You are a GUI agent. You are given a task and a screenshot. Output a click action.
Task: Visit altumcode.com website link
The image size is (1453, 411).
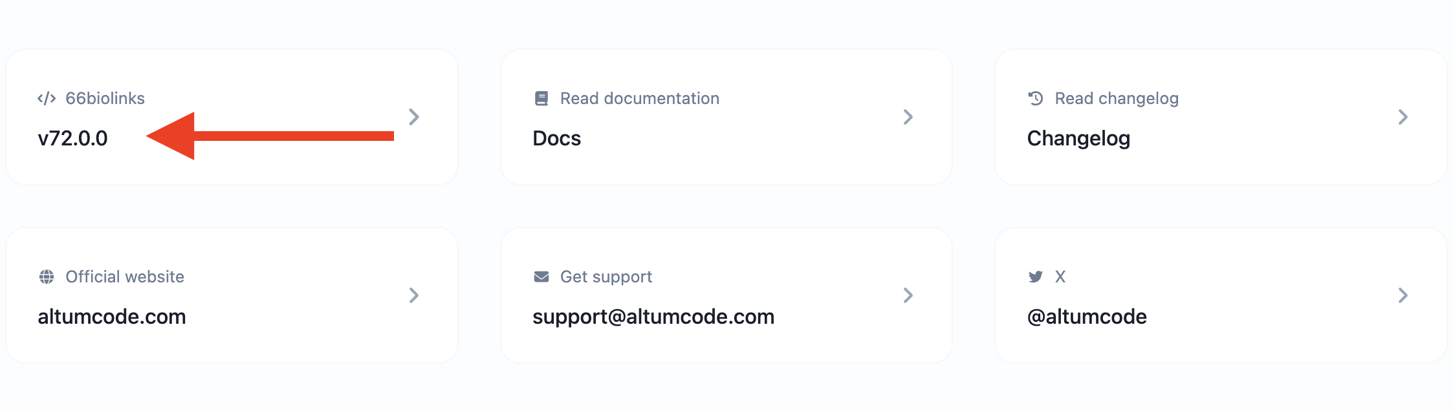coord(112,317)
